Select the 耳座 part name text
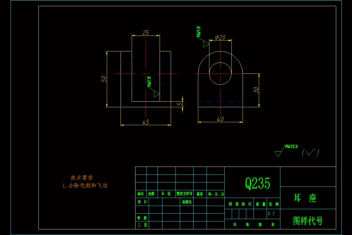352x235 pixels. pyautogui.click(x=305, y=198)
